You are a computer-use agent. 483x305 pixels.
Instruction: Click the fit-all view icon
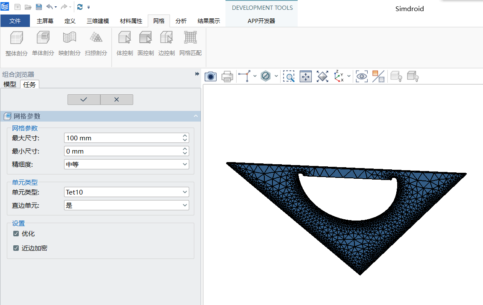coord(322,76)
